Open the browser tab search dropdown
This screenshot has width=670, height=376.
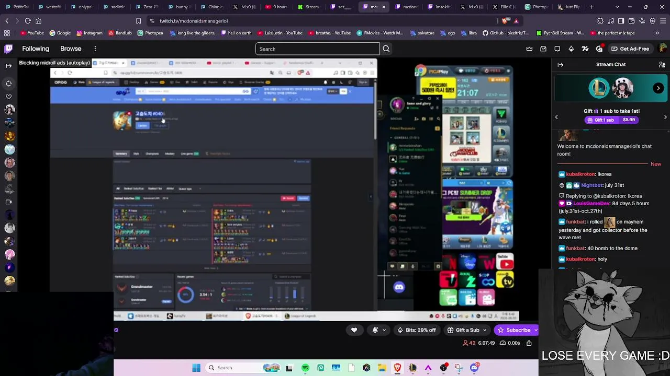pyautogui.click(x=617, y=7)
